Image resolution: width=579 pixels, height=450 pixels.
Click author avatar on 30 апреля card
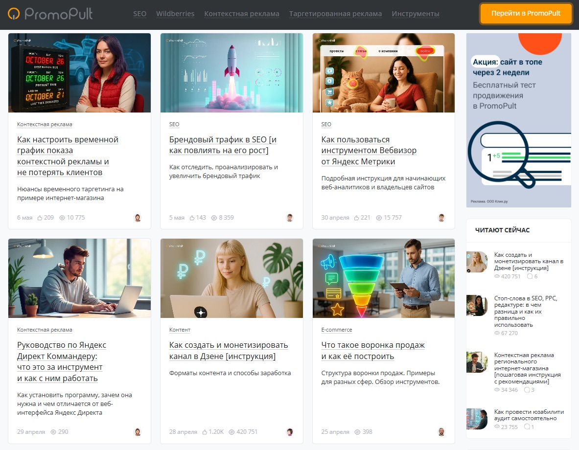point(441,218)
